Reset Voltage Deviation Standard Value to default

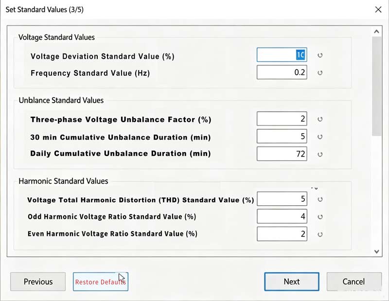pyautogui.click(x=320, y=55)
